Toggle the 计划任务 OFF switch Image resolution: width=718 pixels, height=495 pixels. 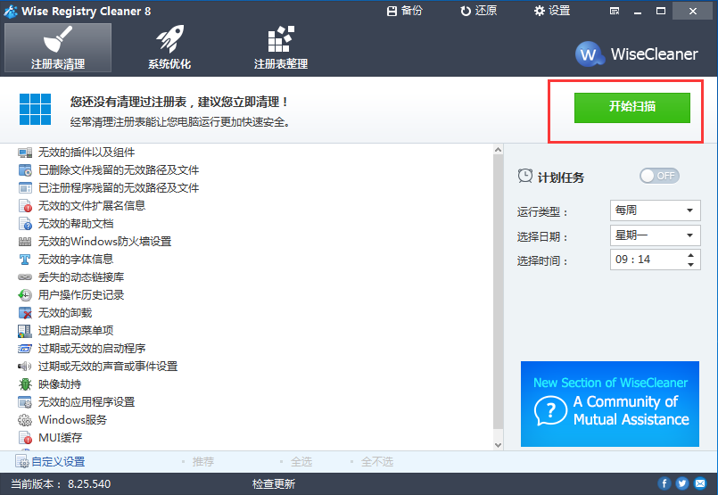pyautogui.click(x=659, y=176)
